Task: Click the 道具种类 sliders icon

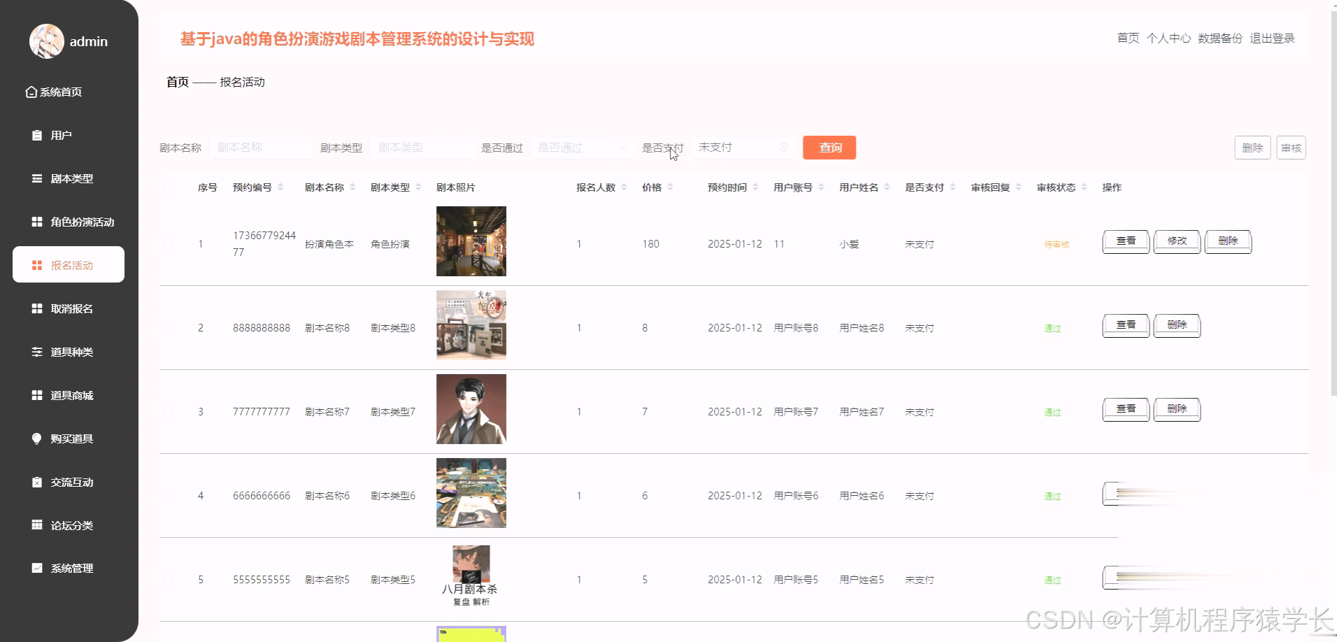Action: point(37,352)
